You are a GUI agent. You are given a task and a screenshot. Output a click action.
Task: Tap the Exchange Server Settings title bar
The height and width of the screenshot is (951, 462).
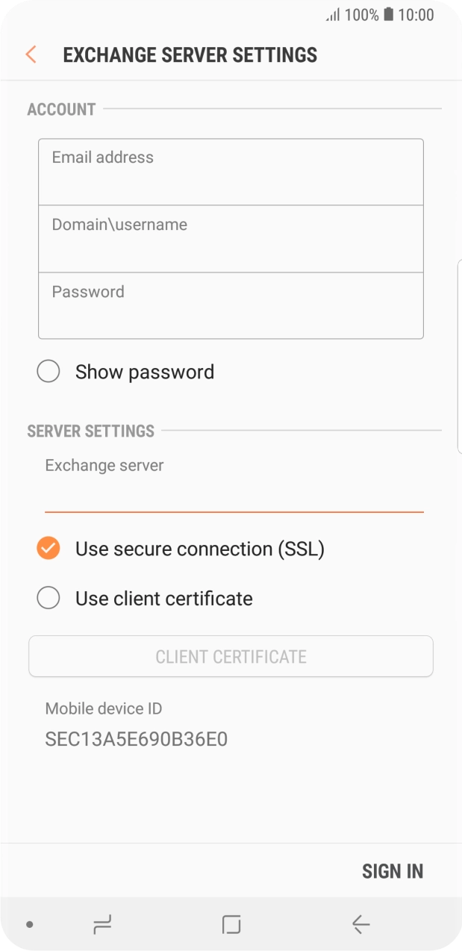[x=190, y=54]
